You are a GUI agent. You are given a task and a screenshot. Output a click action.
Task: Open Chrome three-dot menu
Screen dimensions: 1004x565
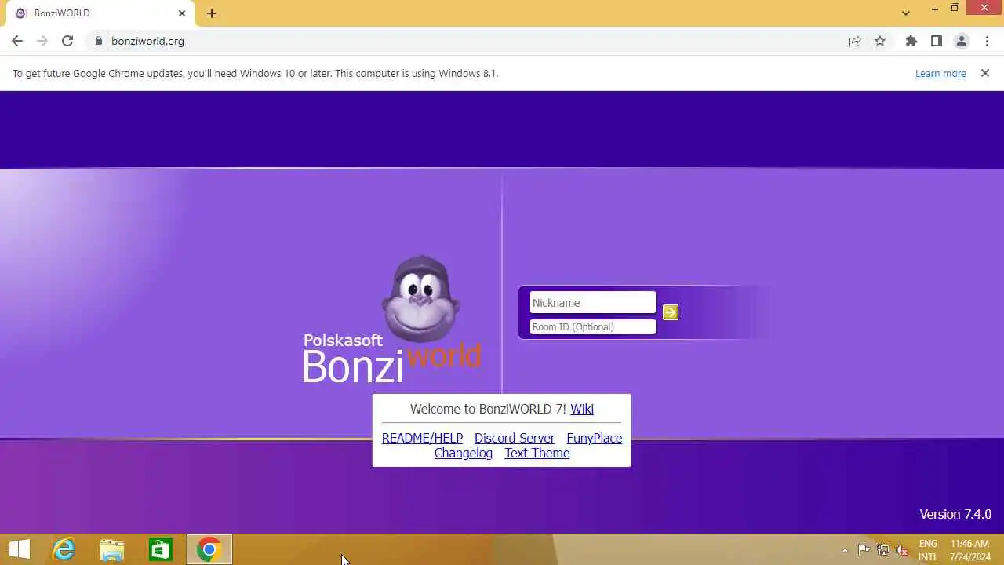coord(987,41)
